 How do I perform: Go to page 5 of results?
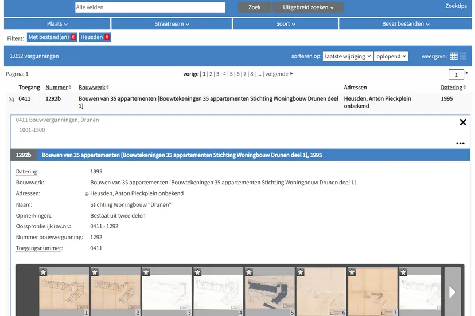tap(231, 74)
